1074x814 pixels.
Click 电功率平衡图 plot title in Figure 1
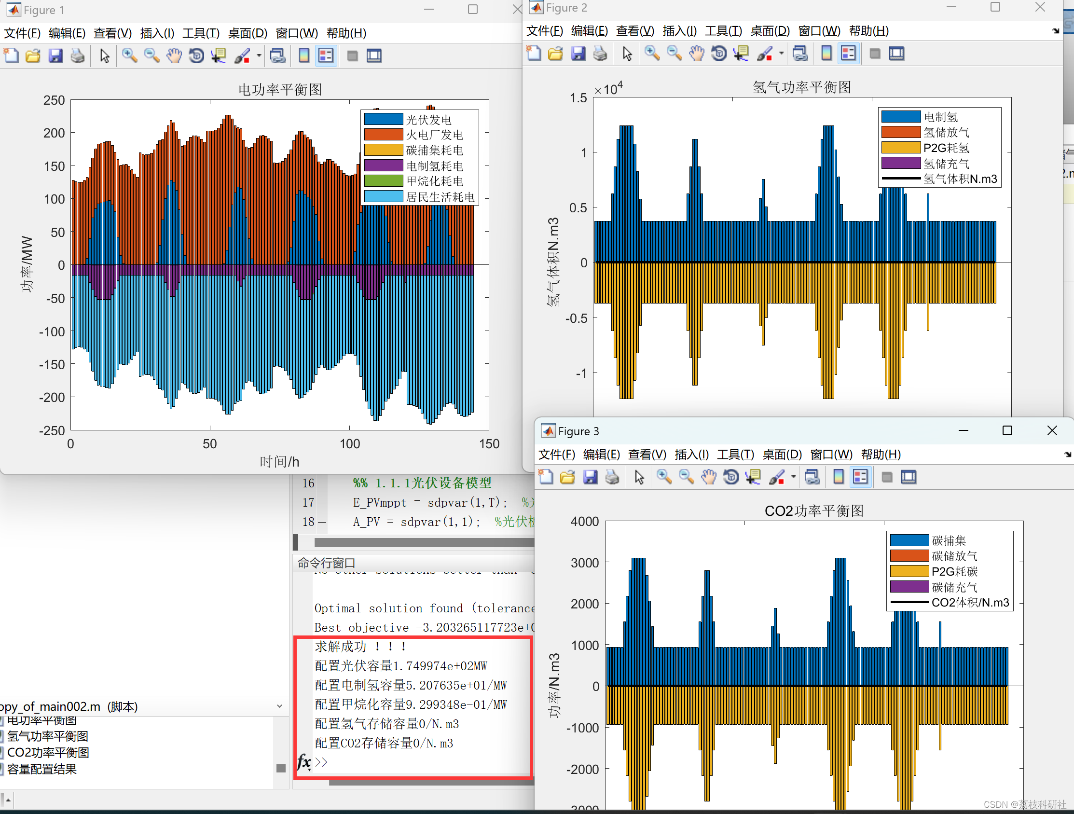tap(280, 89)
